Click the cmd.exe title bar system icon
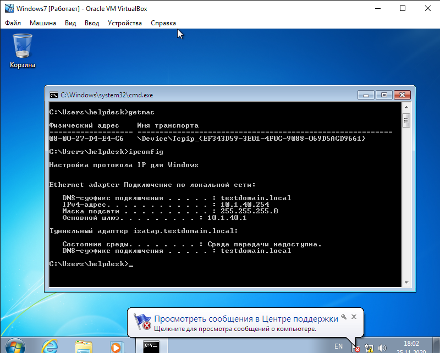The height and width of the screenshot is (353, 440). [x=53, y=95]
